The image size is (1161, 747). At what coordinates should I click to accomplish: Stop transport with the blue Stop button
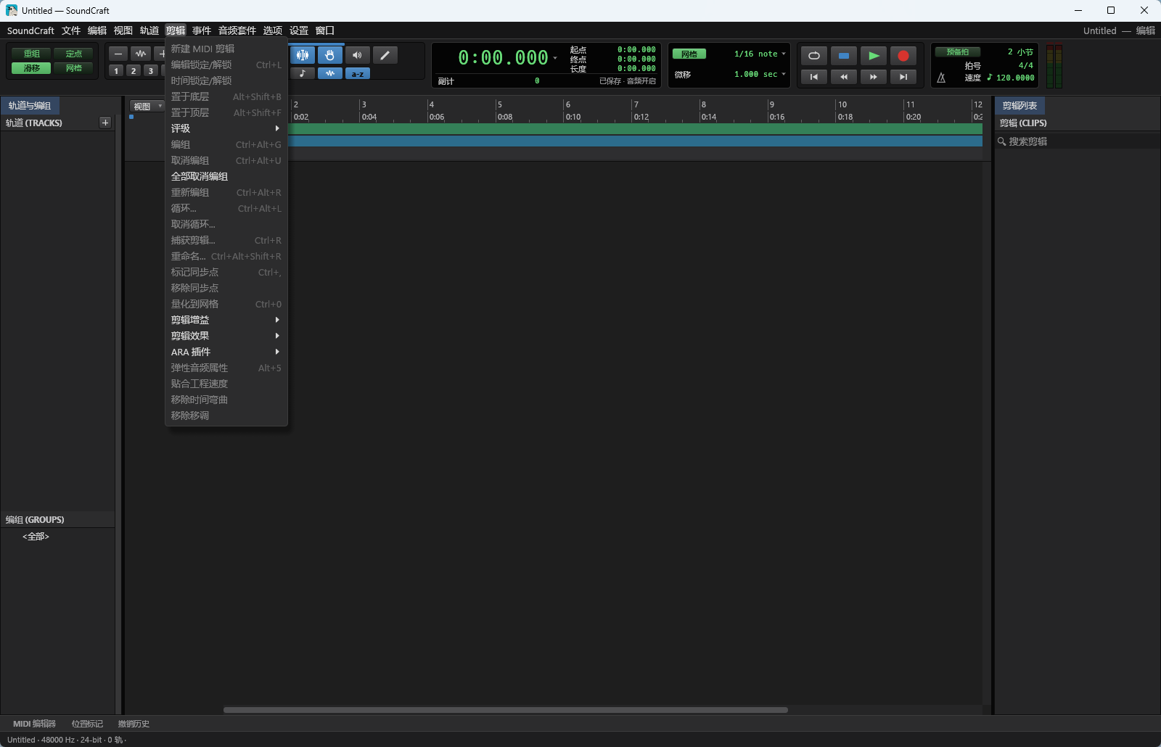coord(844,56)
